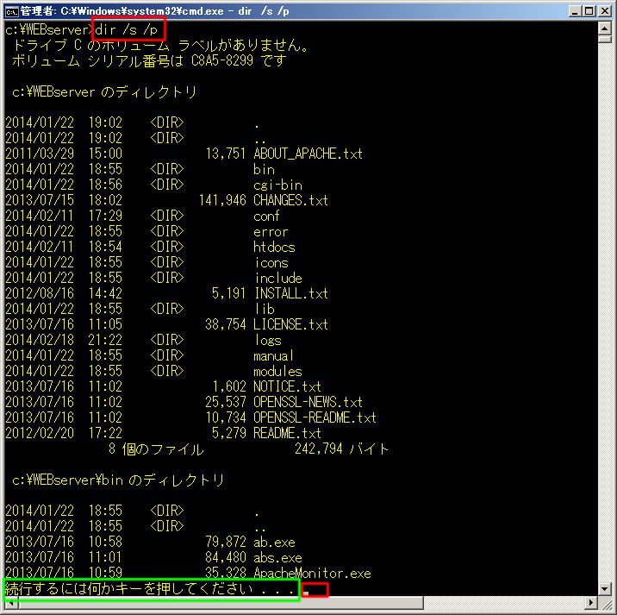Click the file name ABOUT_APACHE.txt
The width and height of the screenshot is (617, 615).
(x=308, y=154)
